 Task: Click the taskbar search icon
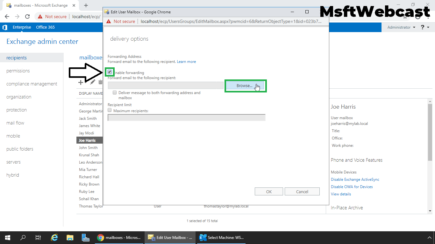[23, 238]
